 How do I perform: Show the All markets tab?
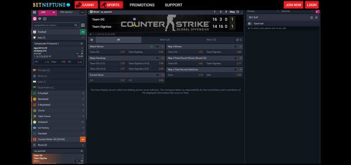click(x=118, y=40)
